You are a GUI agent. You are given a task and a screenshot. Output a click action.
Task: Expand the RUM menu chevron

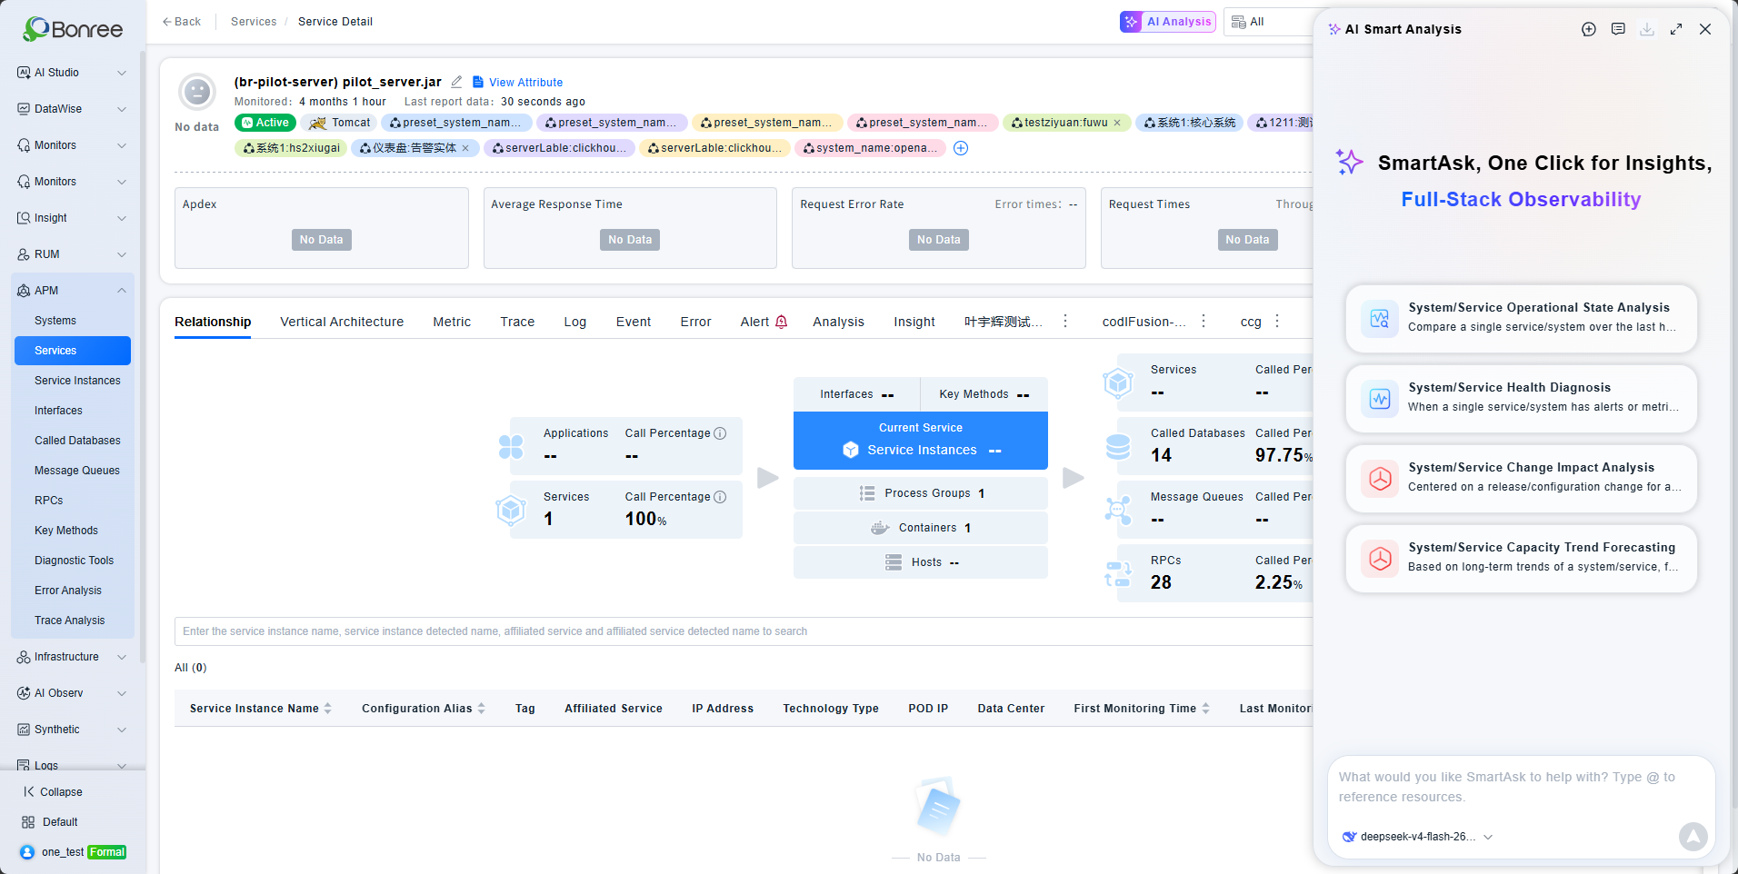tap(122, 254)
